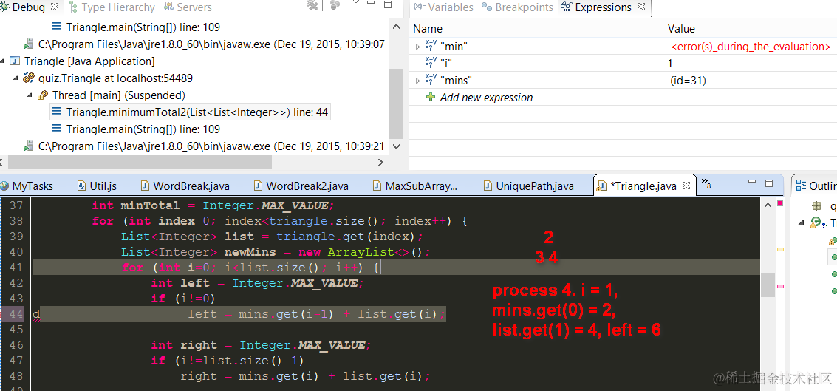Image resolution: width=837 pixels, height=391 pixels.
Task: Click the error(s)_during_the_evaluation value
Action: point(750,47)
